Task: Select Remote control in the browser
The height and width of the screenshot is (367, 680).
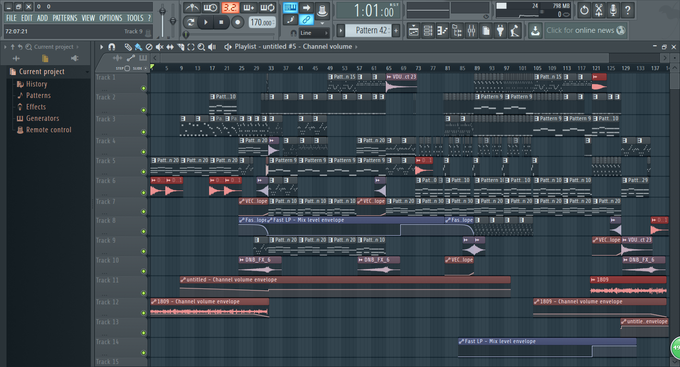Action: click(x=49, y=130)
